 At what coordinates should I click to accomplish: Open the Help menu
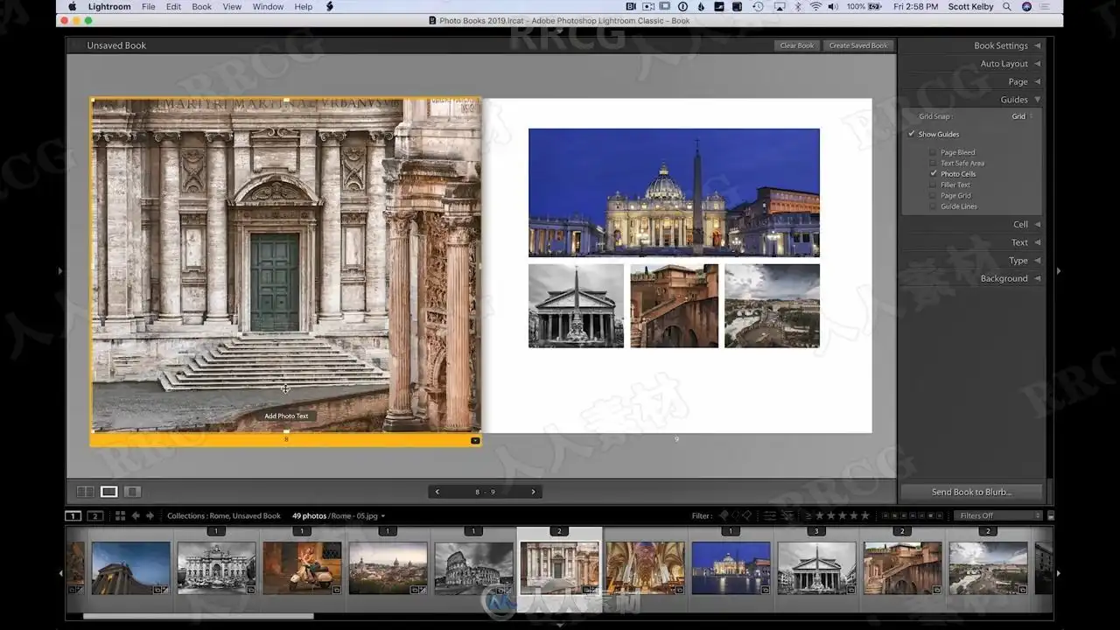tap(304, 7)
